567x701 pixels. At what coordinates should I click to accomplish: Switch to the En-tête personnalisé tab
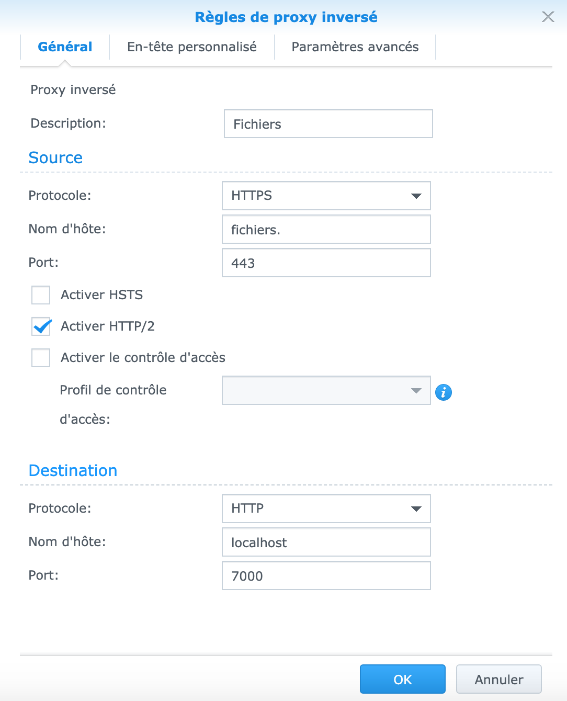[x=192, y=47]
